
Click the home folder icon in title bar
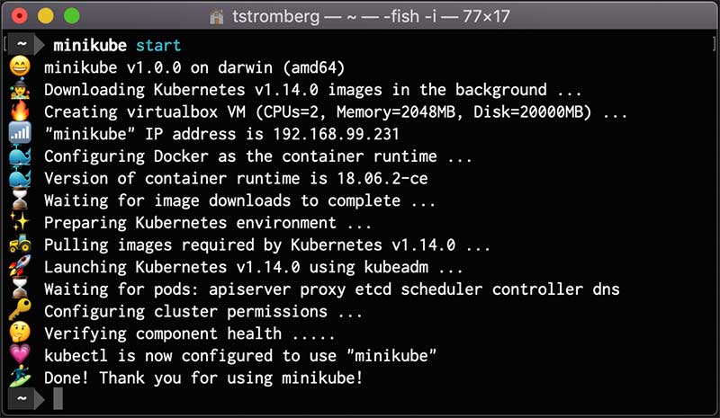(216, 16)
